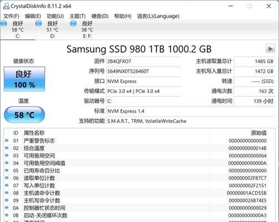The image size is (279, 222).
Task: Click the host writes value 1472 GB
Action: (x=255, y=71)
